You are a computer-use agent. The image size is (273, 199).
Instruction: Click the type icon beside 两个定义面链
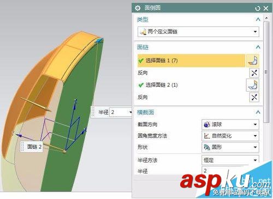click(143, 32)
